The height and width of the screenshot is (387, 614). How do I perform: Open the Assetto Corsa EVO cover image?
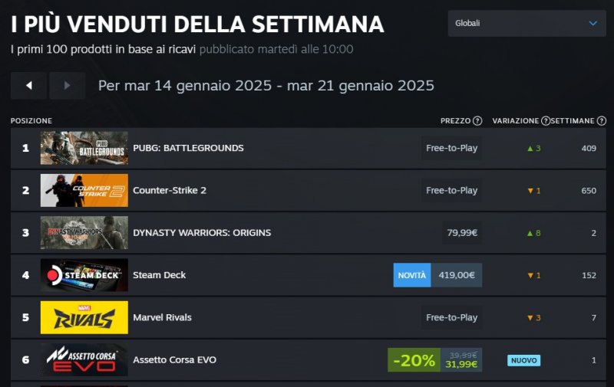84,359
